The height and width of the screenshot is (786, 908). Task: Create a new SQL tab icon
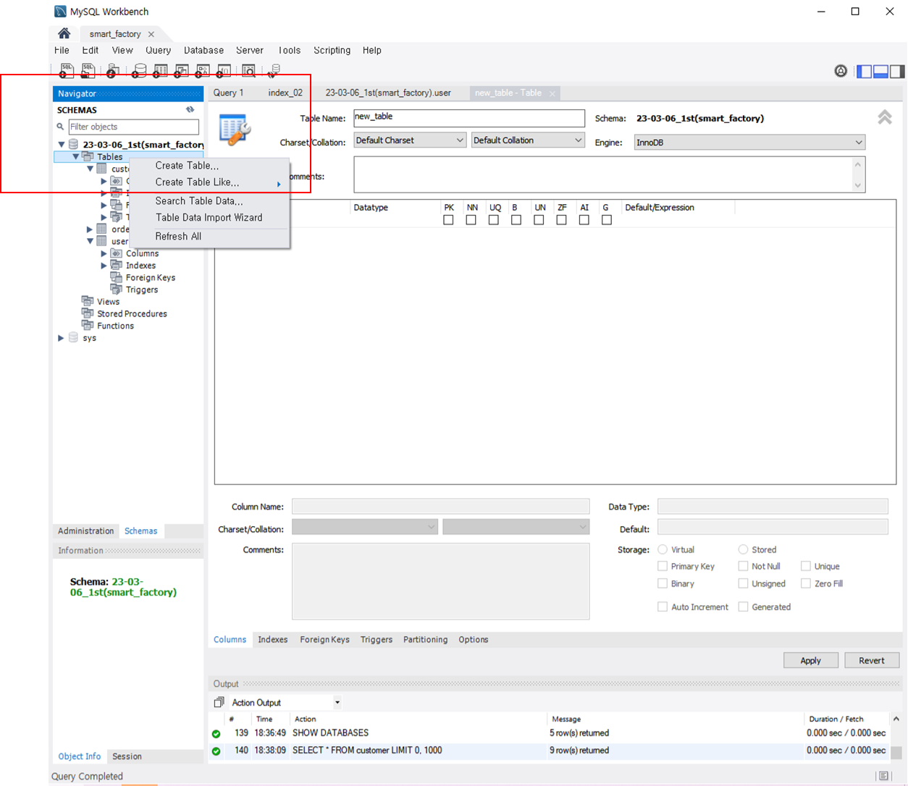67,70
